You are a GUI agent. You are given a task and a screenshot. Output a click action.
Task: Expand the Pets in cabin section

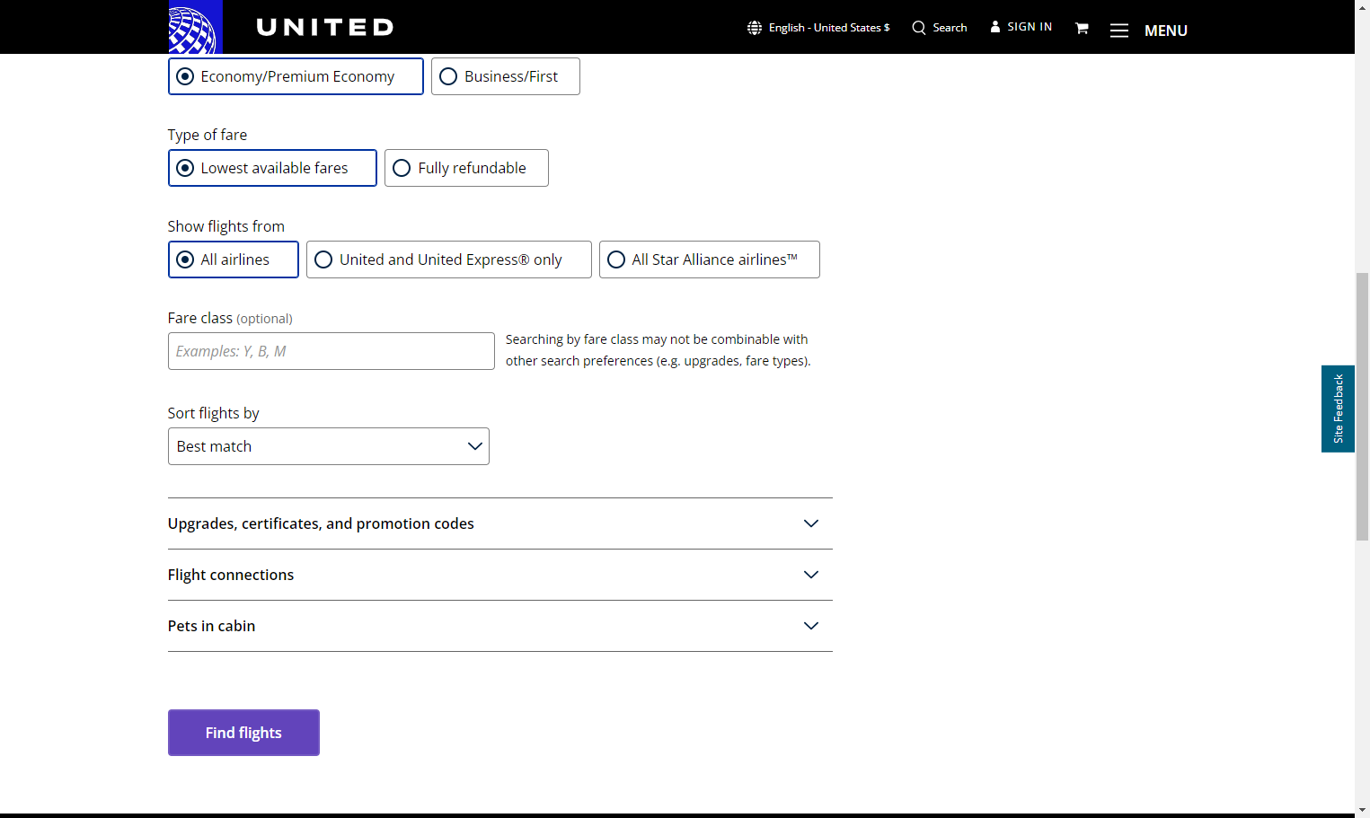point(500,626)
